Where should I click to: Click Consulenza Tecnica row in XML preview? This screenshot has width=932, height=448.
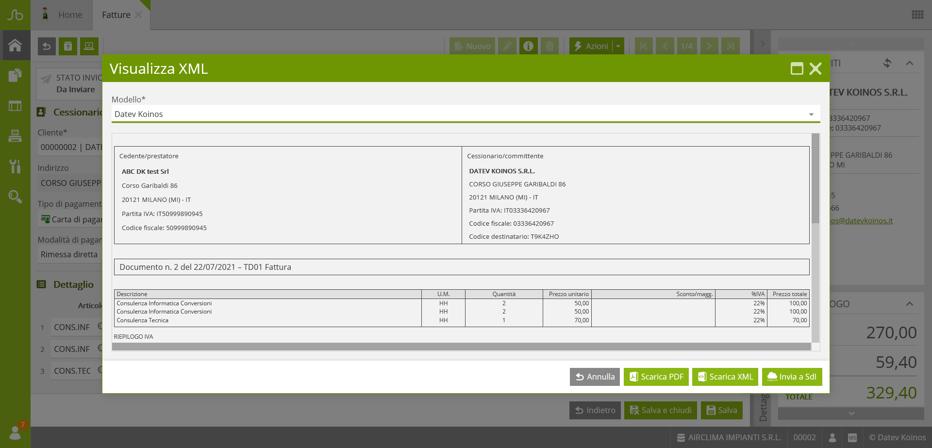pyautogui.click(x=462, y=320)
